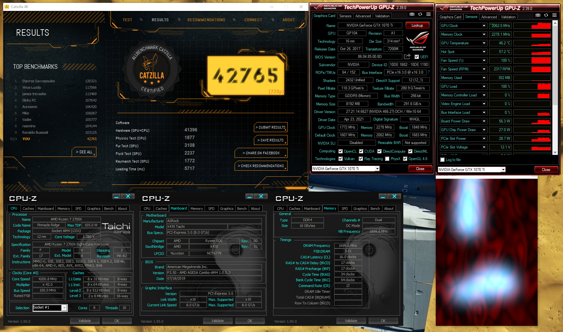Switch to Validation tab in right GPU-Z
The image size is (563, 332).
[x=508, y=17]
